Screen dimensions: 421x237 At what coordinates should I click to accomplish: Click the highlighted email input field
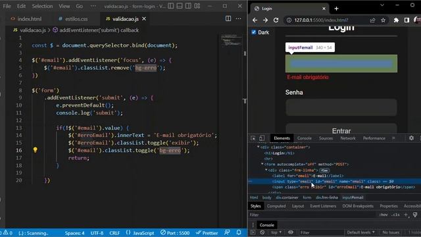(x=341, y=63)
